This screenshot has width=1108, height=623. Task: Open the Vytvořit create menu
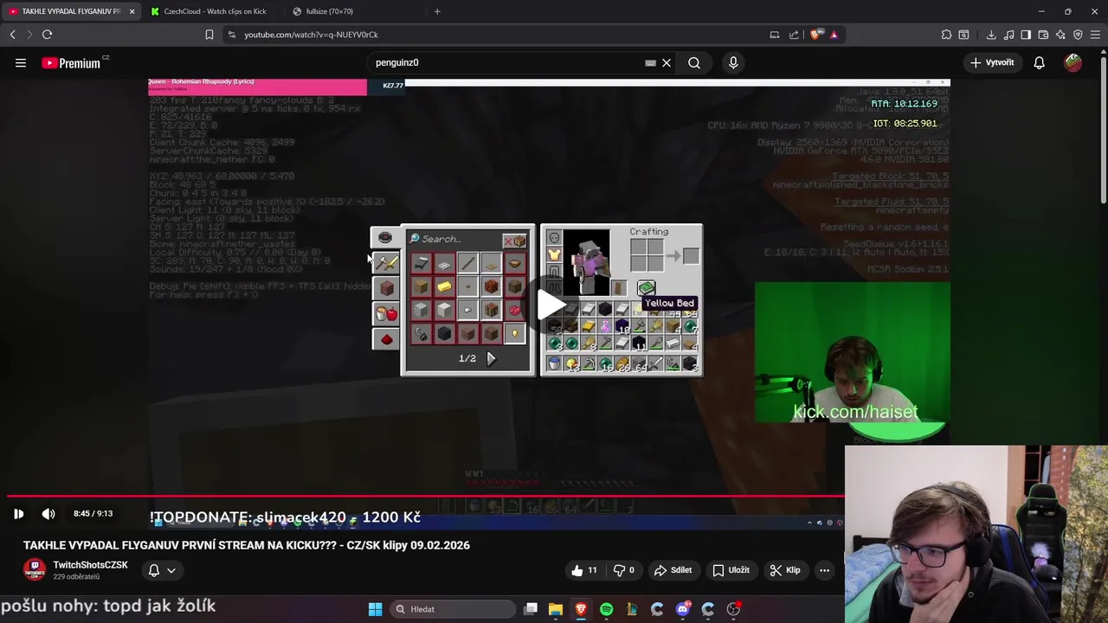(992, 62)
